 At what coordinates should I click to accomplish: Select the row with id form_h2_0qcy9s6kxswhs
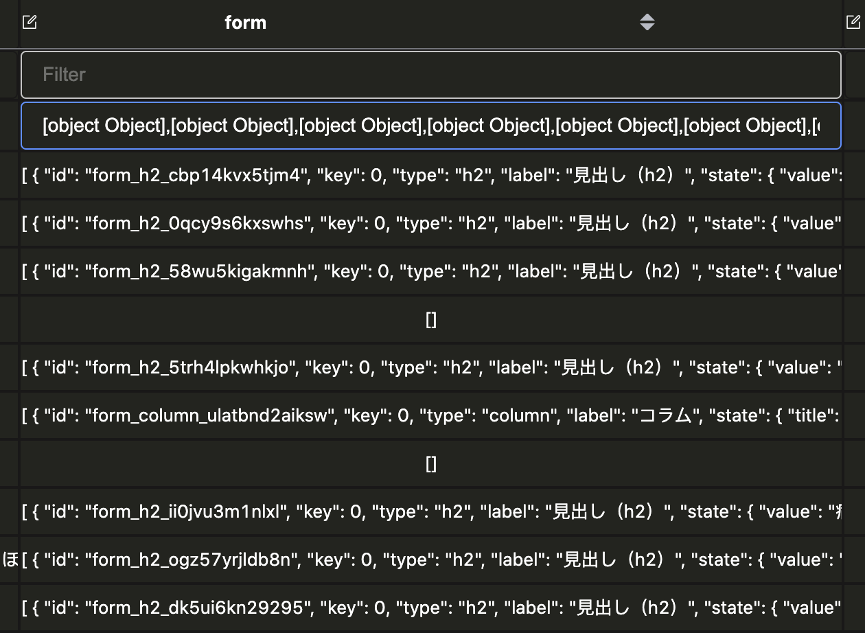click(x=431, y=223)
